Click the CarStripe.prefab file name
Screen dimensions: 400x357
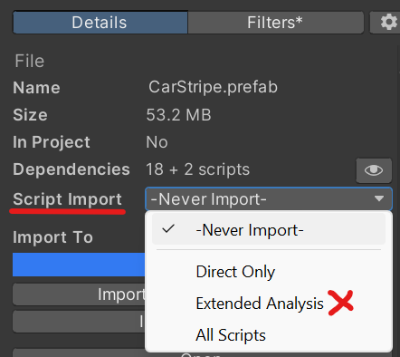213,87
